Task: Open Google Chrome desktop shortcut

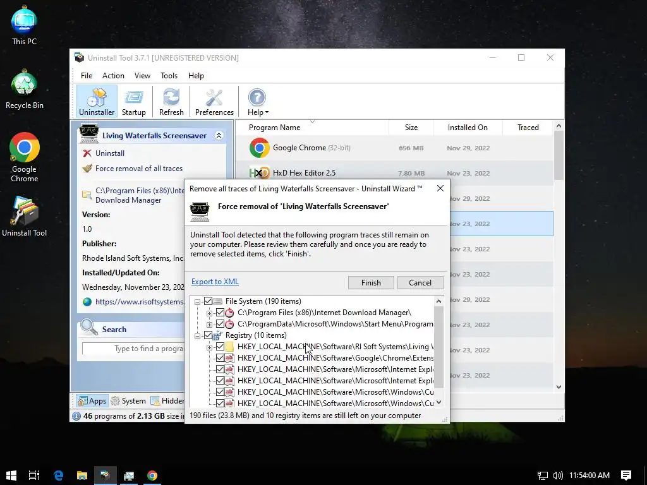Action: click(25, 157)
